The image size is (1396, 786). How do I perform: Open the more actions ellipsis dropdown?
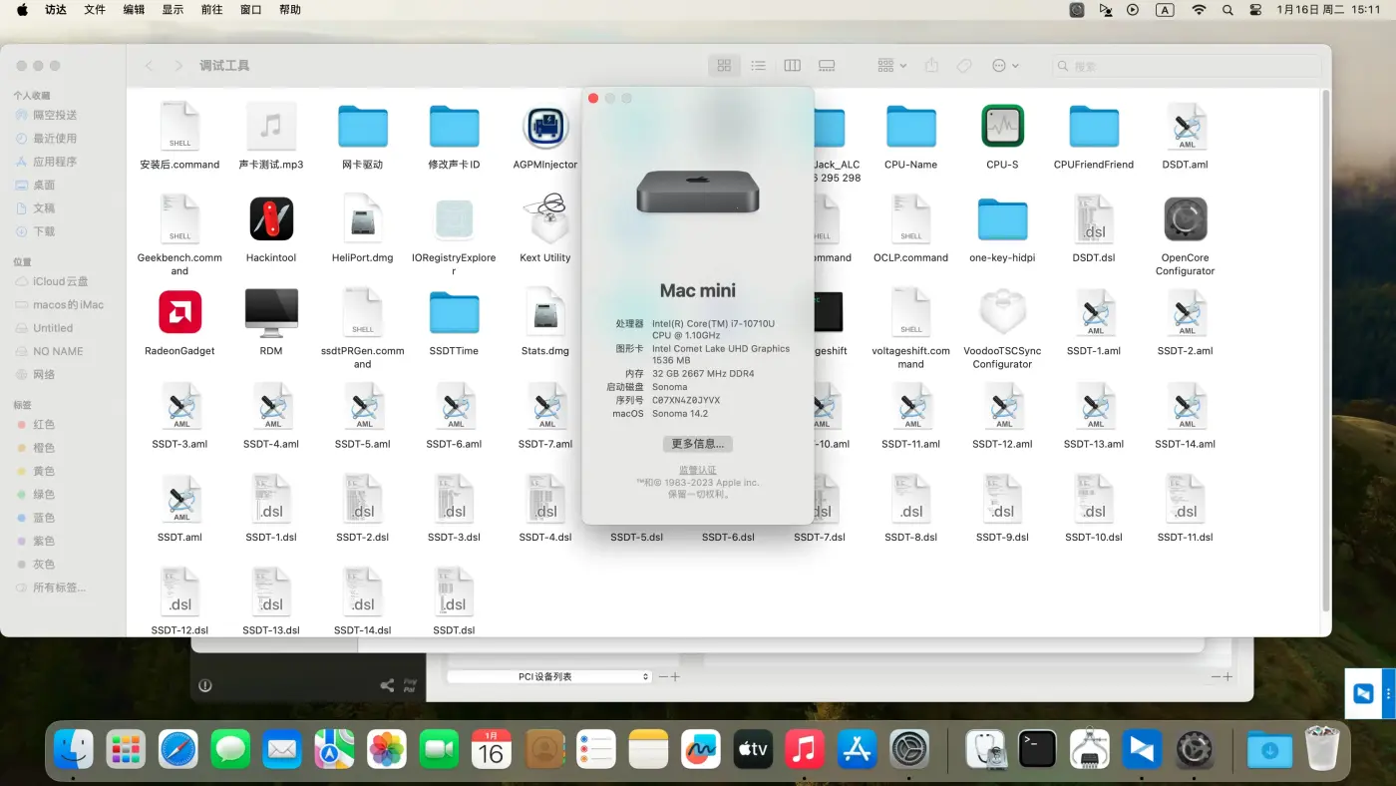(x=1004, y=65)
